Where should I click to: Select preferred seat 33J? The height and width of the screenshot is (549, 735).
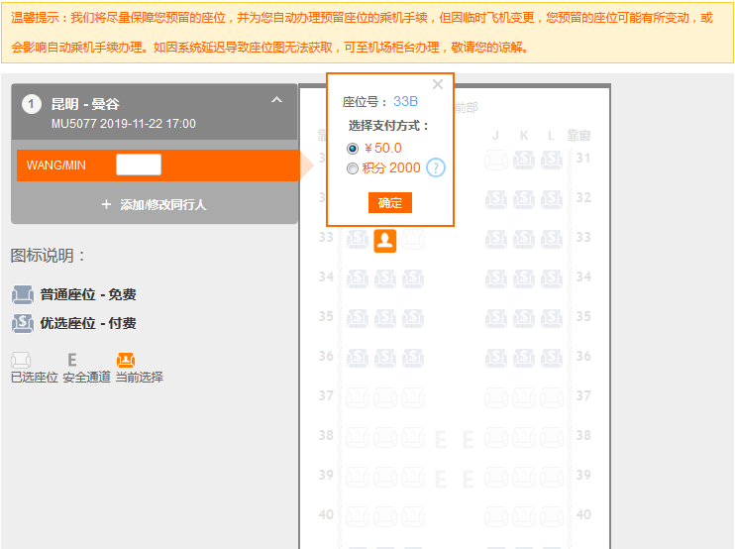click(x=496, y=239)
